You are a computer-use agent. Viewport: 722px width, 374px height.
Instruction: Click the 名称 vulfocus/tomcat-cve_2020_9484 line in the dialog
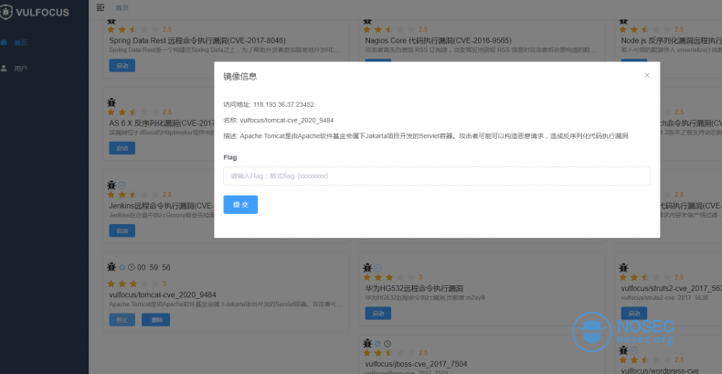(279, 120)
